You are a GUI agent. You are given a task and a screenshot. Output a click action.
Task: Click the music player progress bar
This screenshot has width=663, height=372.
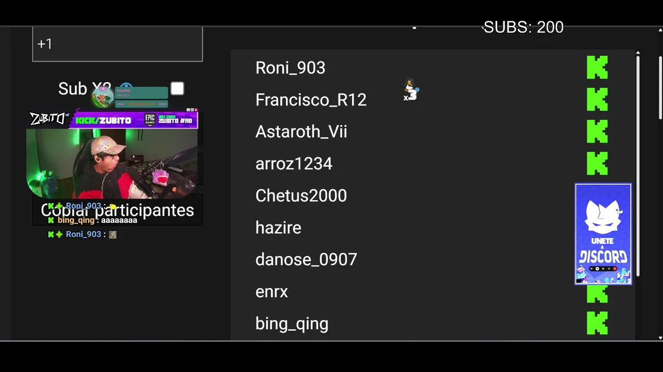[x=141, y=104]
